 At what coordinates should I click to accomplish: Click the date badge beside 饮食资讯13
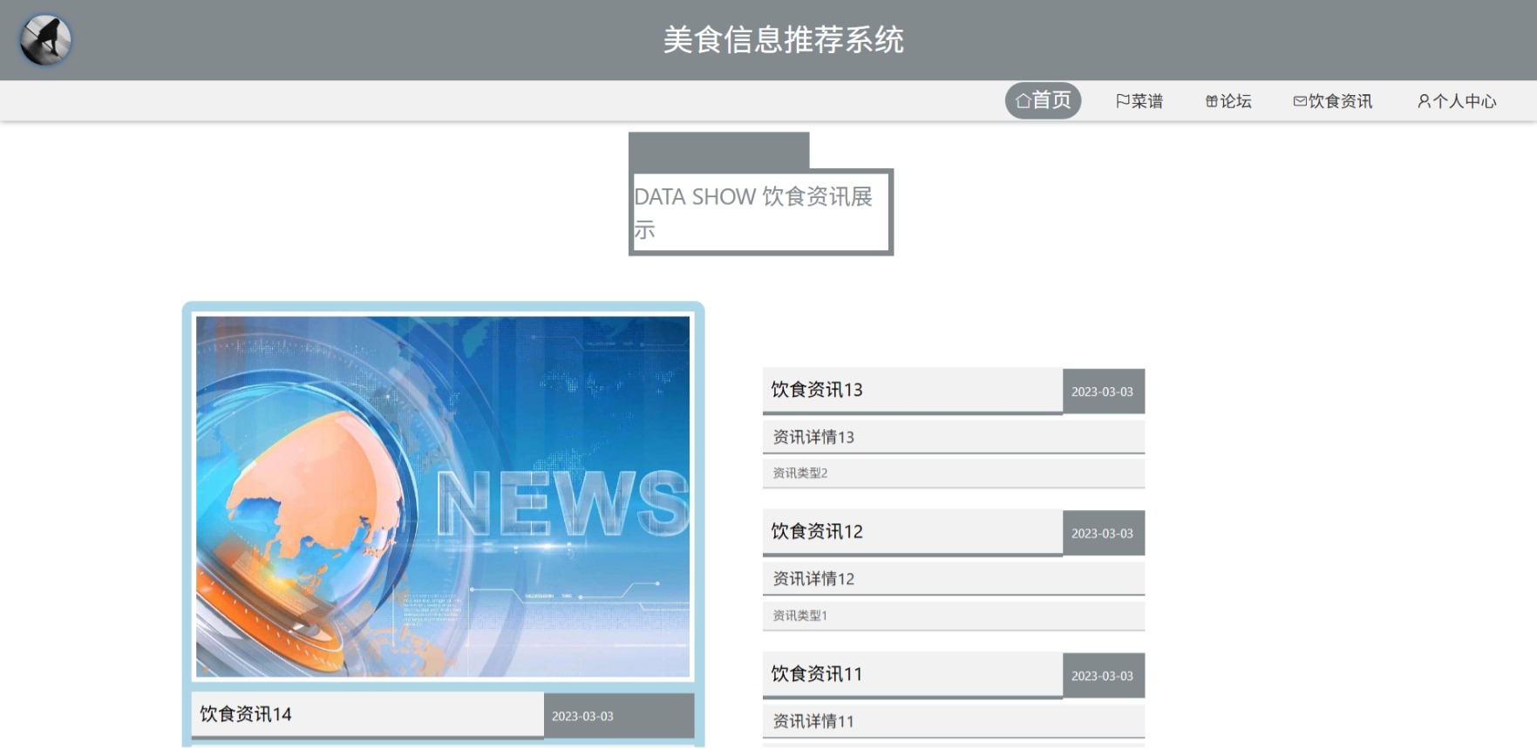pyautogui.click(x=1103, y=392)
